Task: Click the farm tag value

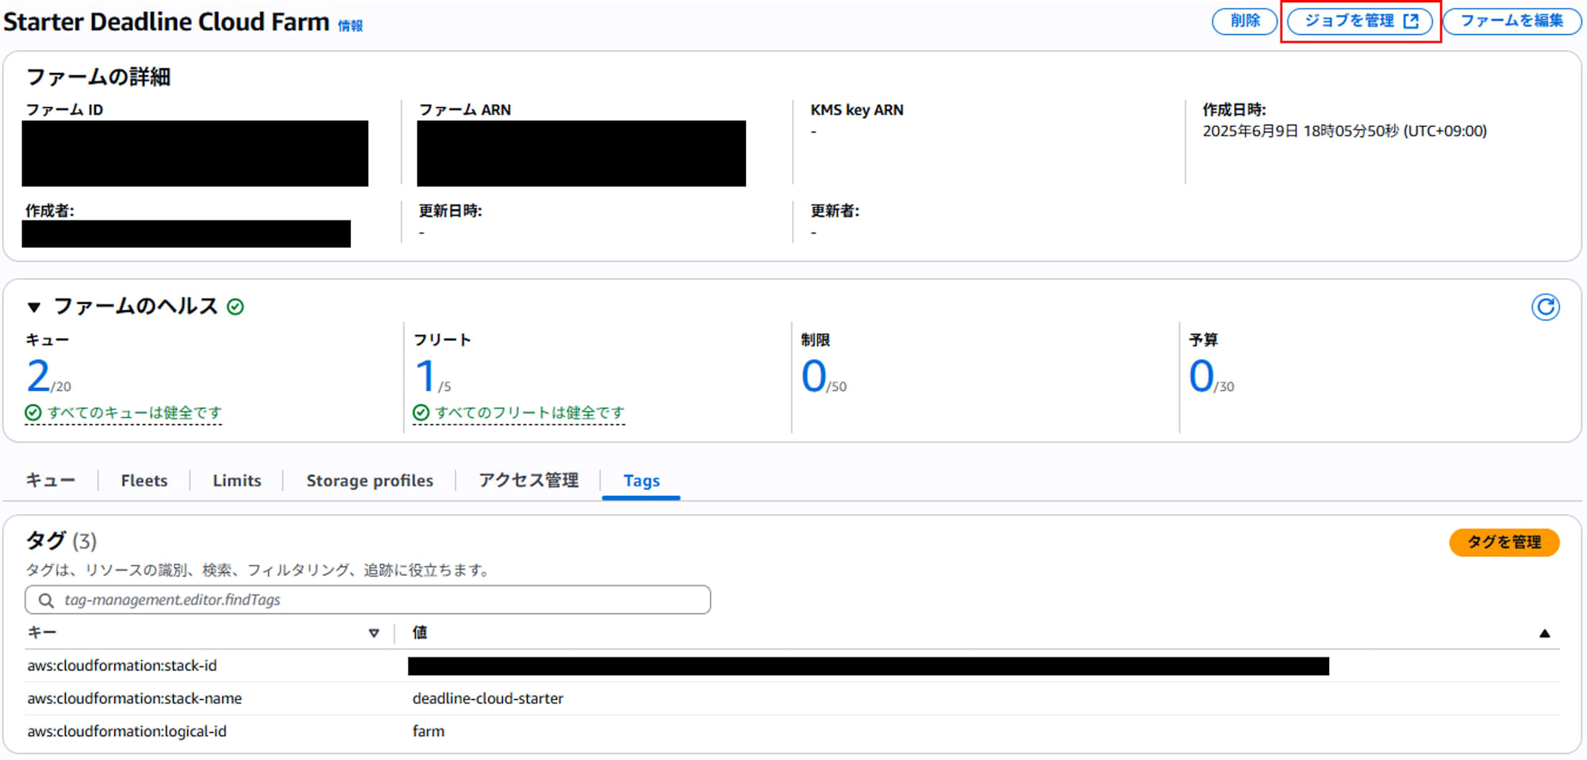Action: tap(428, 731)
